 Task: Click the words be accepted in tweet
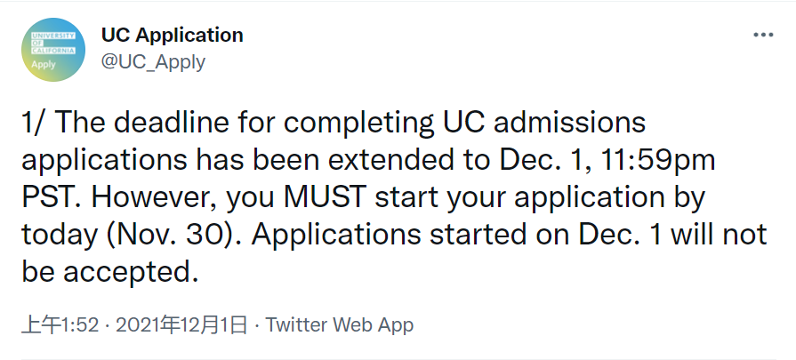tap(109, 272)
